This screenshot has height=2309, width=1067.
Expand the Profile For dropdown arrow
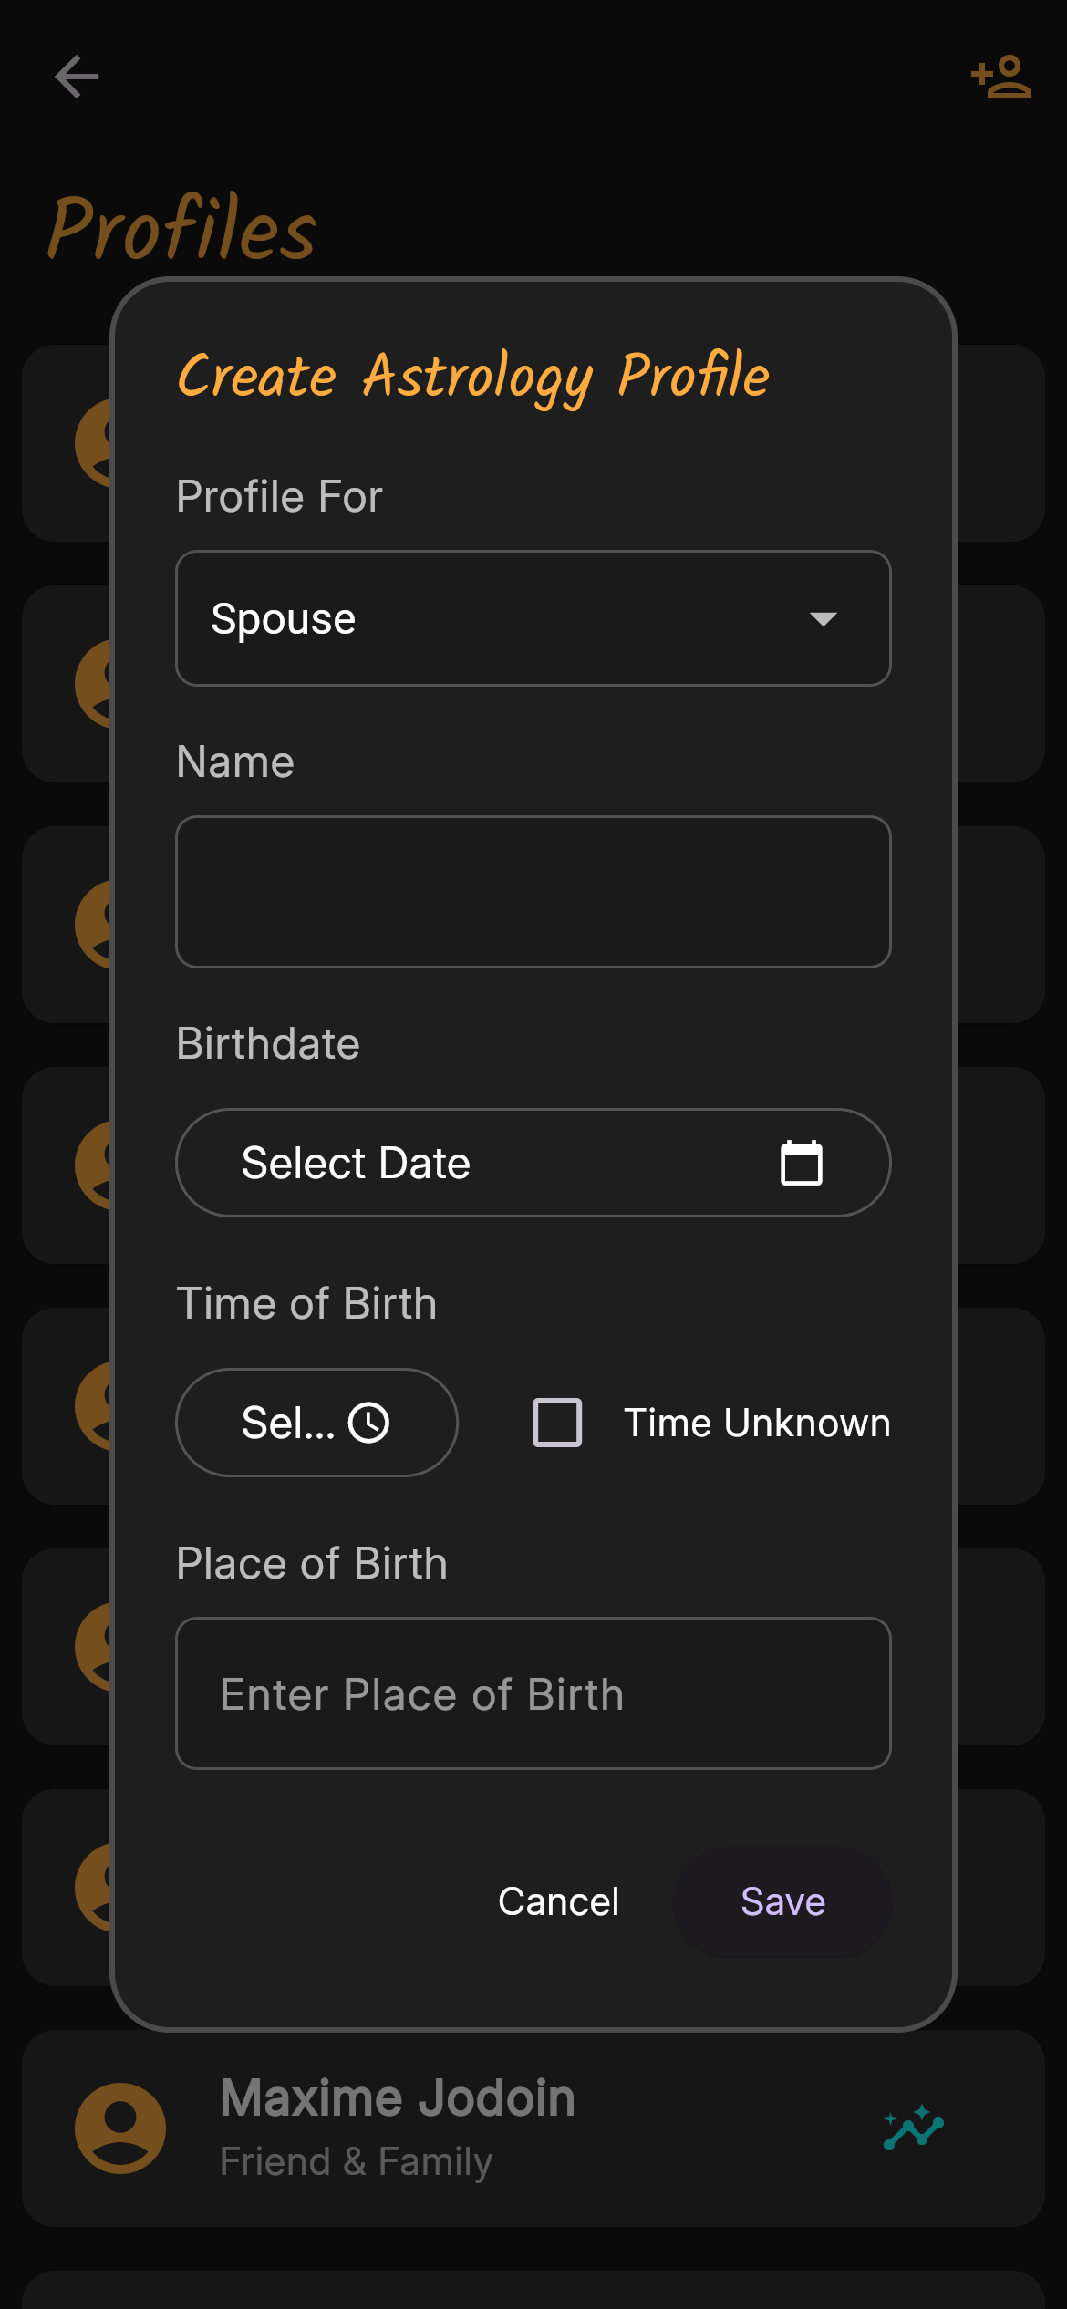click(823, 619)
